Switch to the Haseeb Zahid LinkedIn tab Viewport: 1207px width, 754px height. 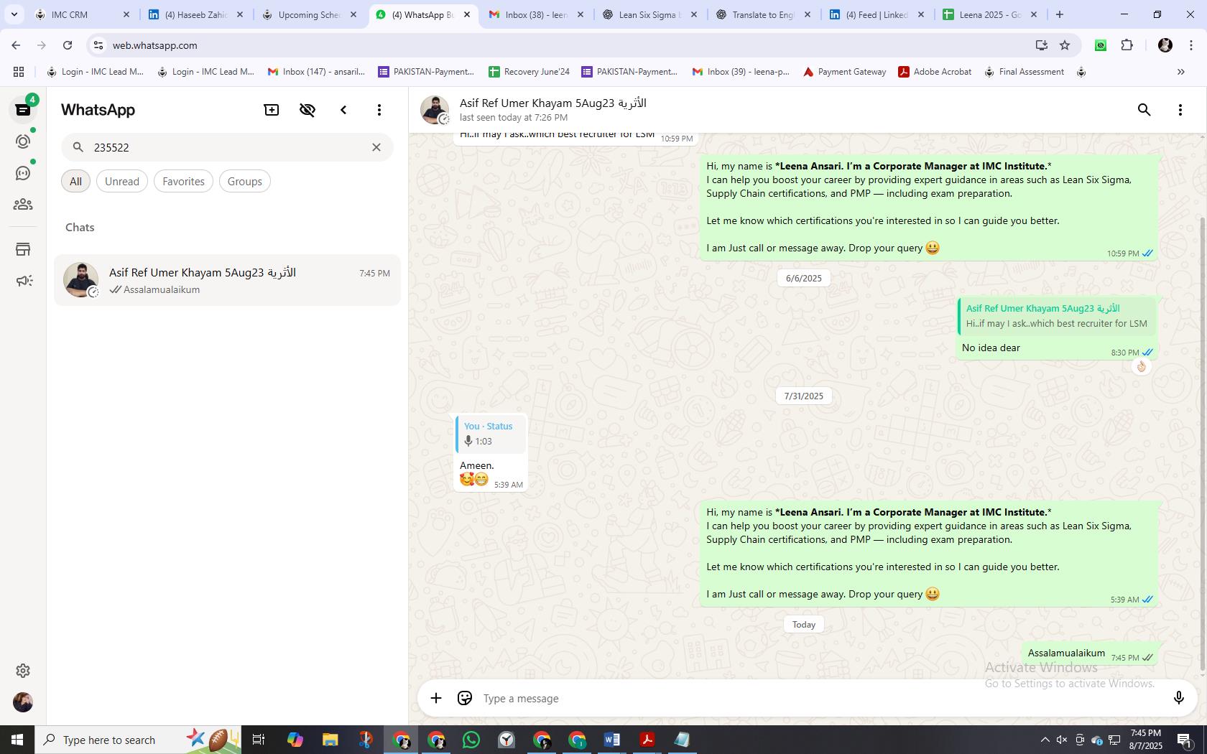(x=195, y=14)
